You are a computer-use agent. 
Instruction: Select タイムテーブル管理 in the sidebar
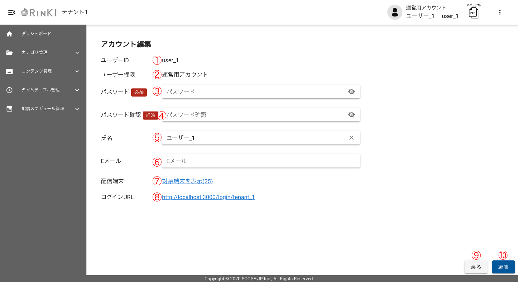coord(41,90)
